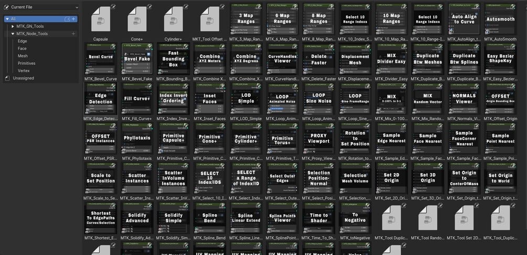Select the Bevel Fake thumbnail
The image size is (527, 255).
137,59
